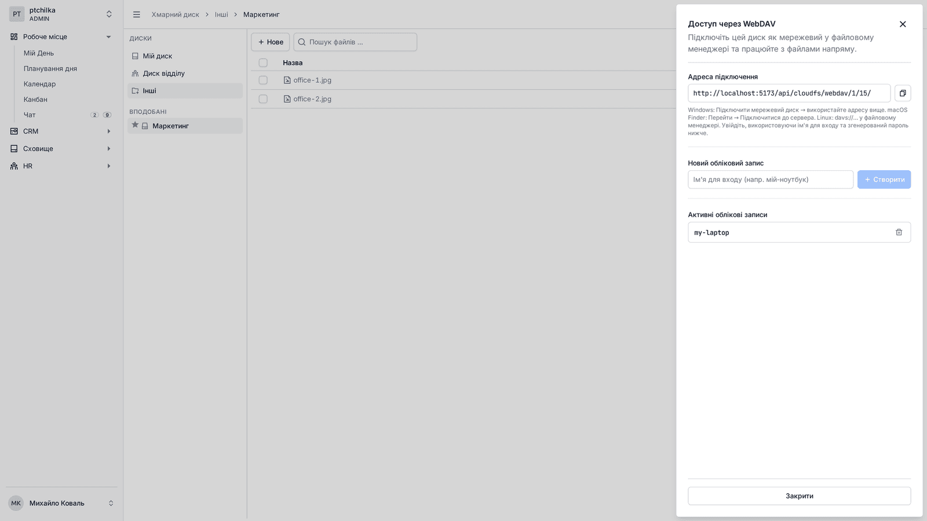Image resolution: width=927 pixels, height=521 pixels.
Task: Open office-1.jpg file
Action: [x=312, y=80]
